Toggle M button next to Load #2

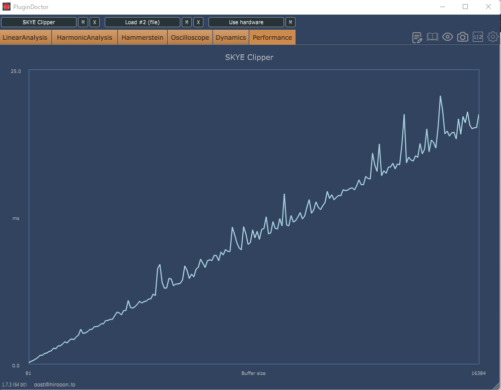click(187, 22)
